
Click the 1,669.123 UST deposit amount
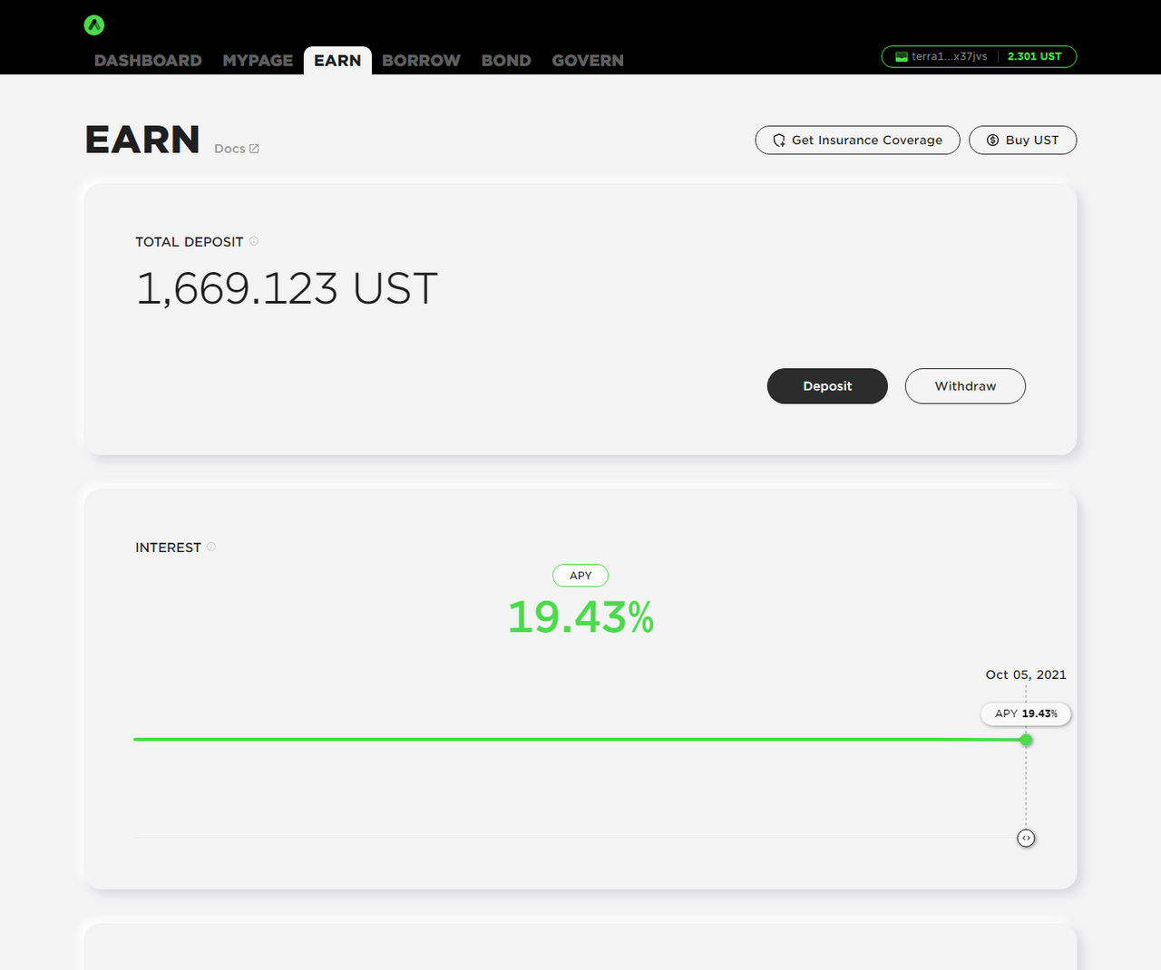tap(287, 288)
